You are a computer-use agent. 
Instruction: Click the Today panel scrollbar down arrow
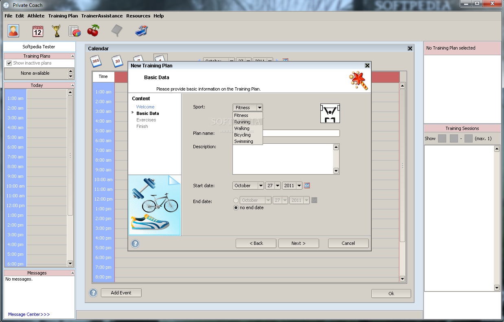pyautogui.click(x=70, y=264)
